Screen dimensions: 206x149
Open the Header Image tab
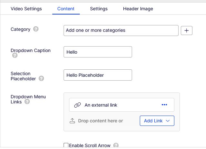pyautogui.click(x=138, y=9)
